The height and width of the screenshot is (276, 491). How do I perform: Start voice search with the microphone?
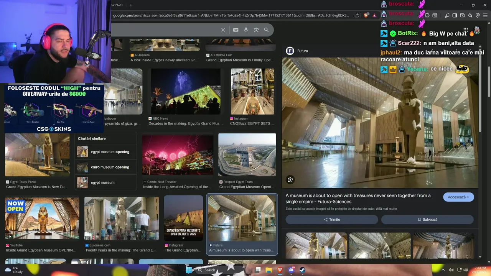pyautogui.click(x=246, y=30)
